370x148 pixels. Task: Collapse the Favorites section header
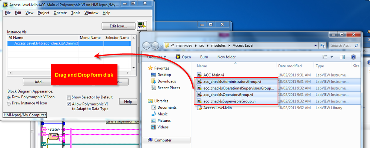[x=162, y=68]
